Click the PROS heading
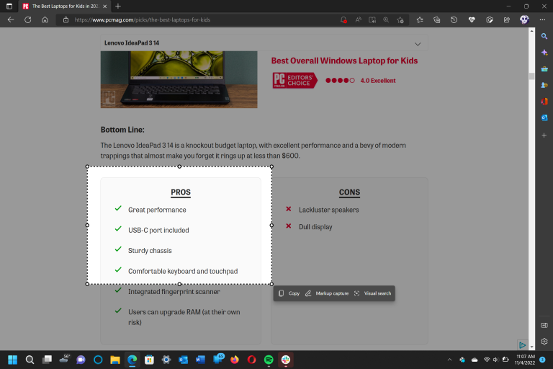The width and height of the screenshot is (553, 369). click(x=181, y=192)
